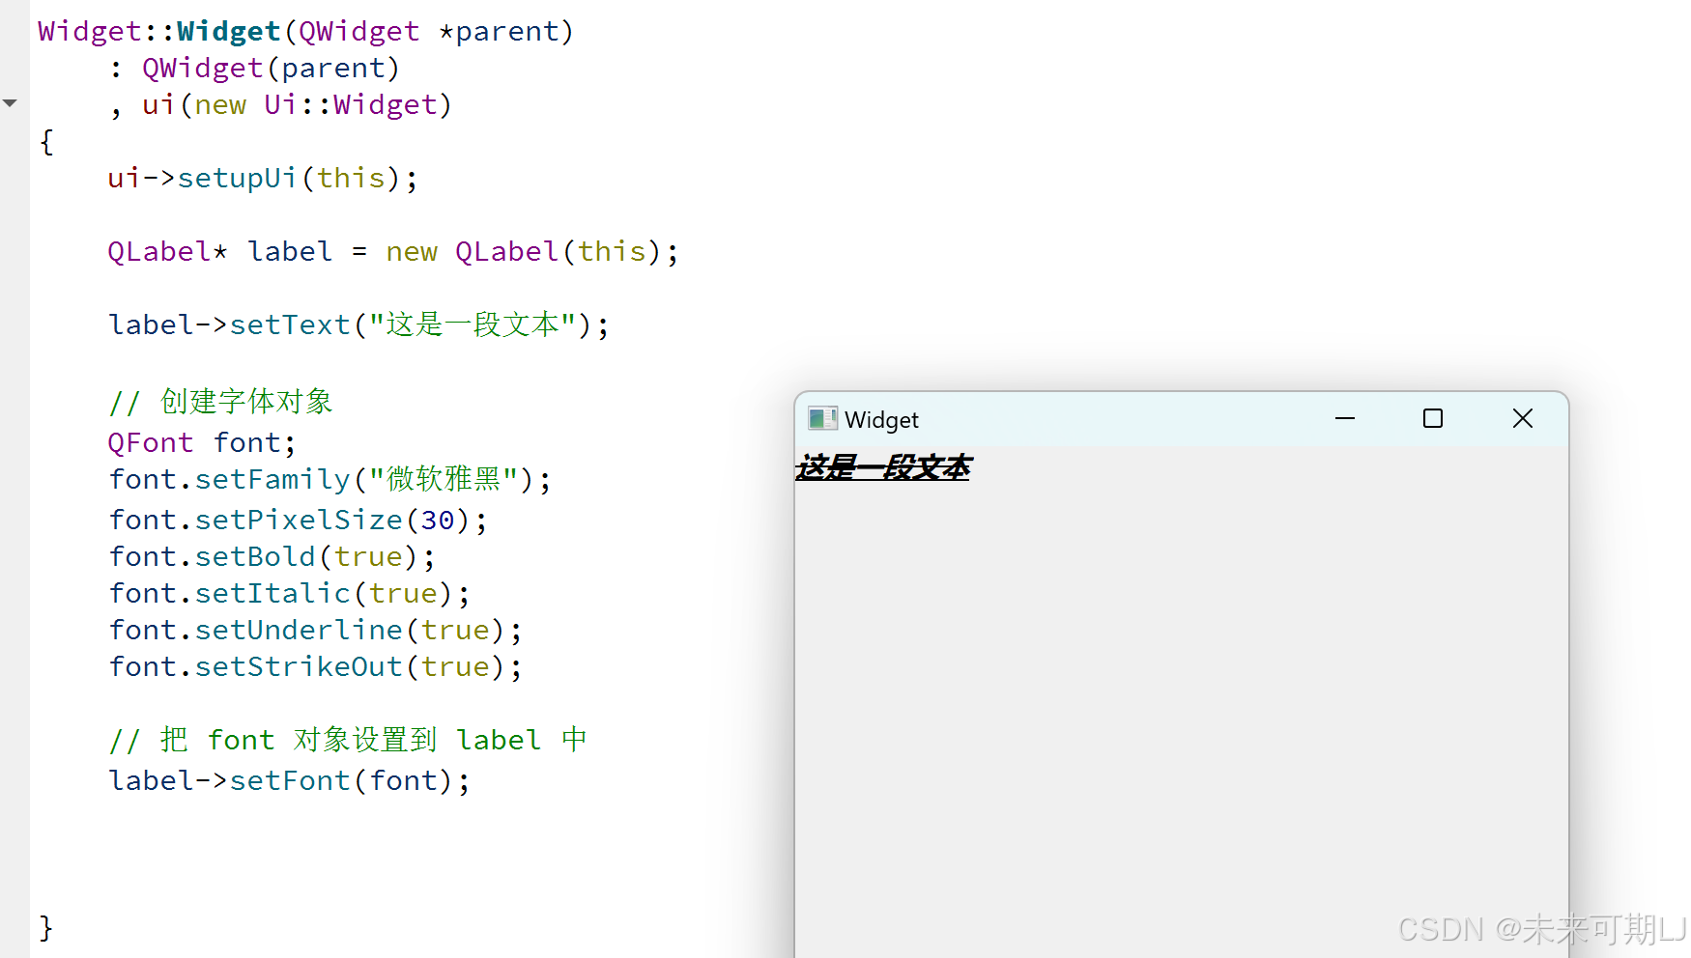
Task: Click the string "这是一段文本" in setText
Action: click(x=473, y=324)
